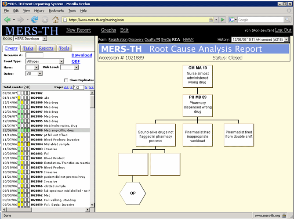The height and width of the screenshot is (219, 294).
Task: Open the Edit menu in Firefox menu bar
Action: (x=16, y=11)
